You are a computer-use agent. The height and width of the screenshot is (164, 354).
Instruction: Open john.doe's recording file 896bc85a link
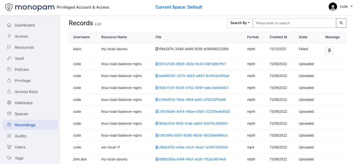tap(192, 159)
